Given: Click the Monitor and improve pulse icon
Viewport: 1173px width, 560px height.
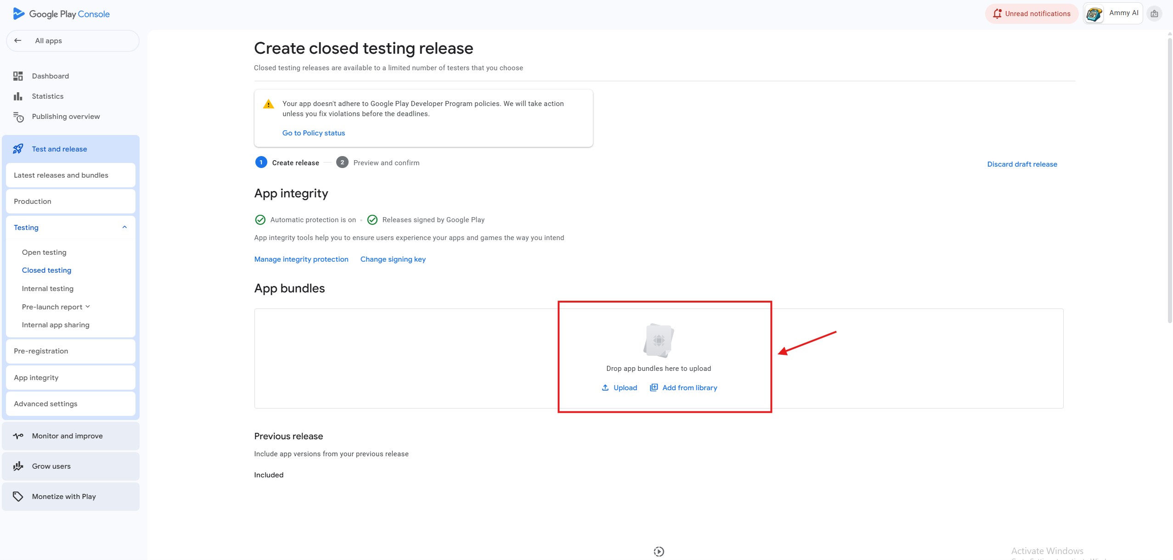Looking at the screenshot, I should [18, 436].
